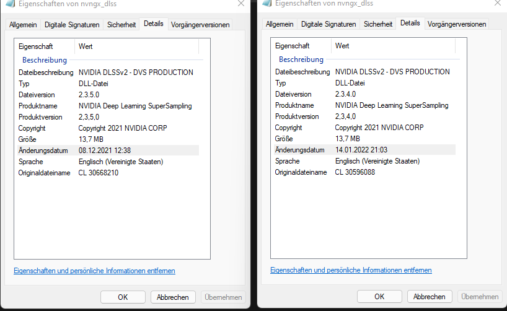
Task: Select Sprache value in left window
Action: [121, 162]
